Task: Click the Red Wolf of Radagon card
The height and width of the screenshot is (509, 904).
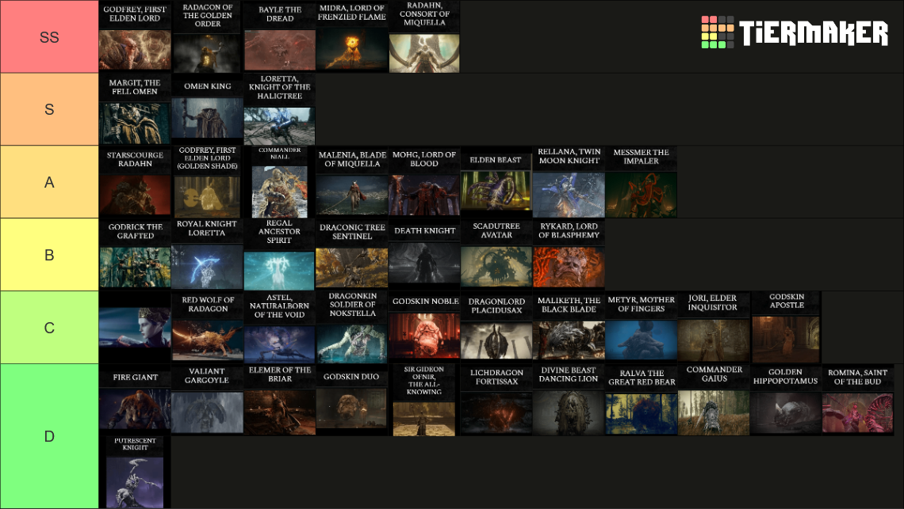Action: (208, 327)
